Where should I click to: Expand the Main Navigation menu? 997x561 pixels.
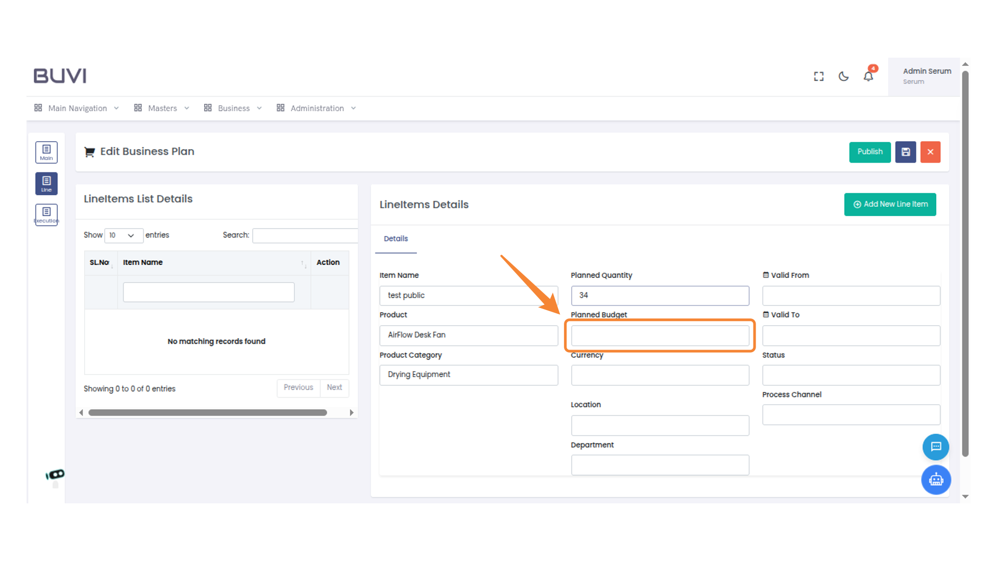[77, 108]
